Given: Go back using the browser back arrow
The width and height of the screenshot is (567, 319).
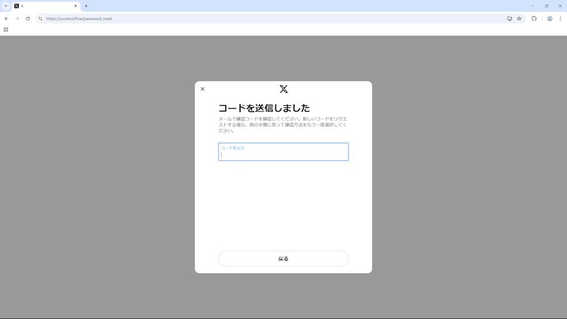Looking at the screenshot, I should pos(6,19).
